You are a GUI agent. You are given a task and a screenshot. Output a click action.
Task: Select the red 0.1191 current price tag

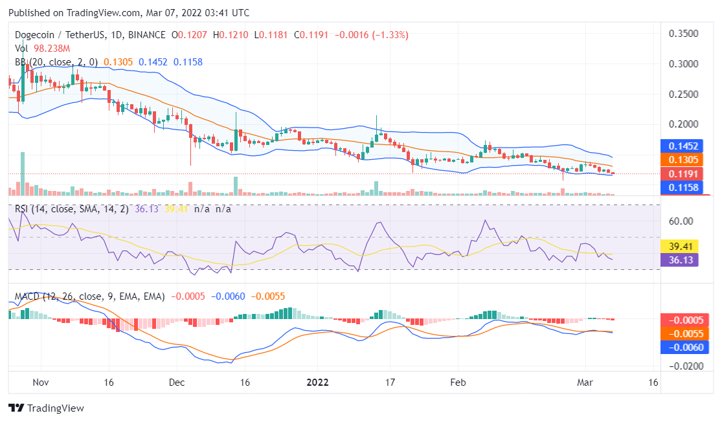pyautogui.click(x=684, y=174)
